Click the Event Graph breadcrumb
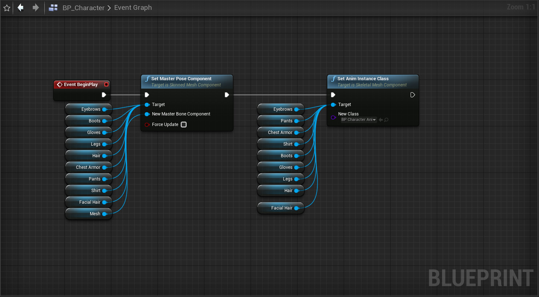This screenshot has height=297, width=539. [x=133, y=7]
